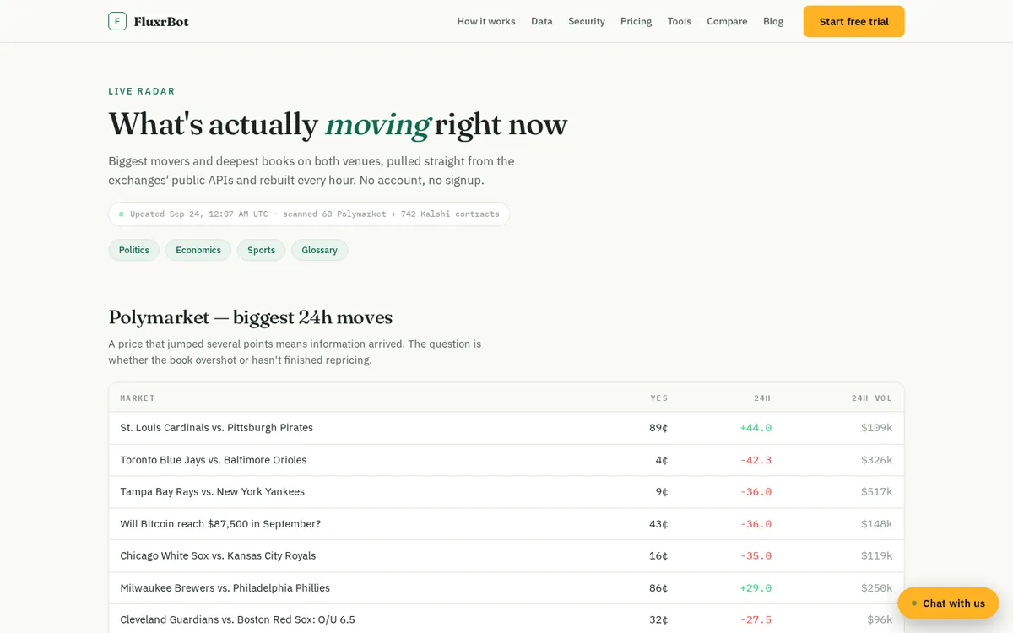Screen dimensions: 1013x633
Task: Go to the Data nav item
Action: 542,21
